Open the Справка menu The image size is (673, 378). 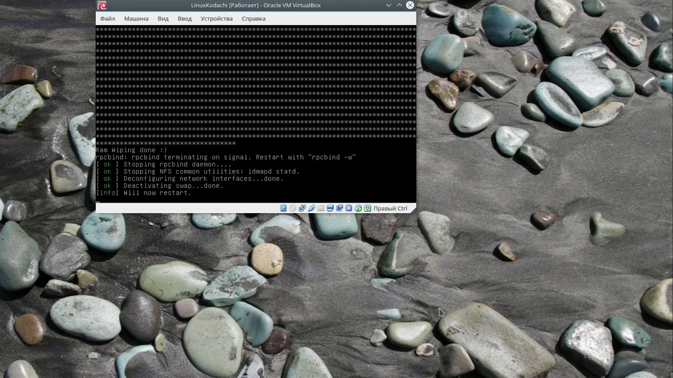[x=253, y=18]
